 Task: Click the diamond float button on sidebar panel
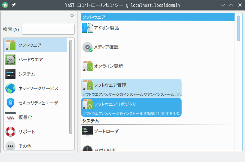(72, 16)
